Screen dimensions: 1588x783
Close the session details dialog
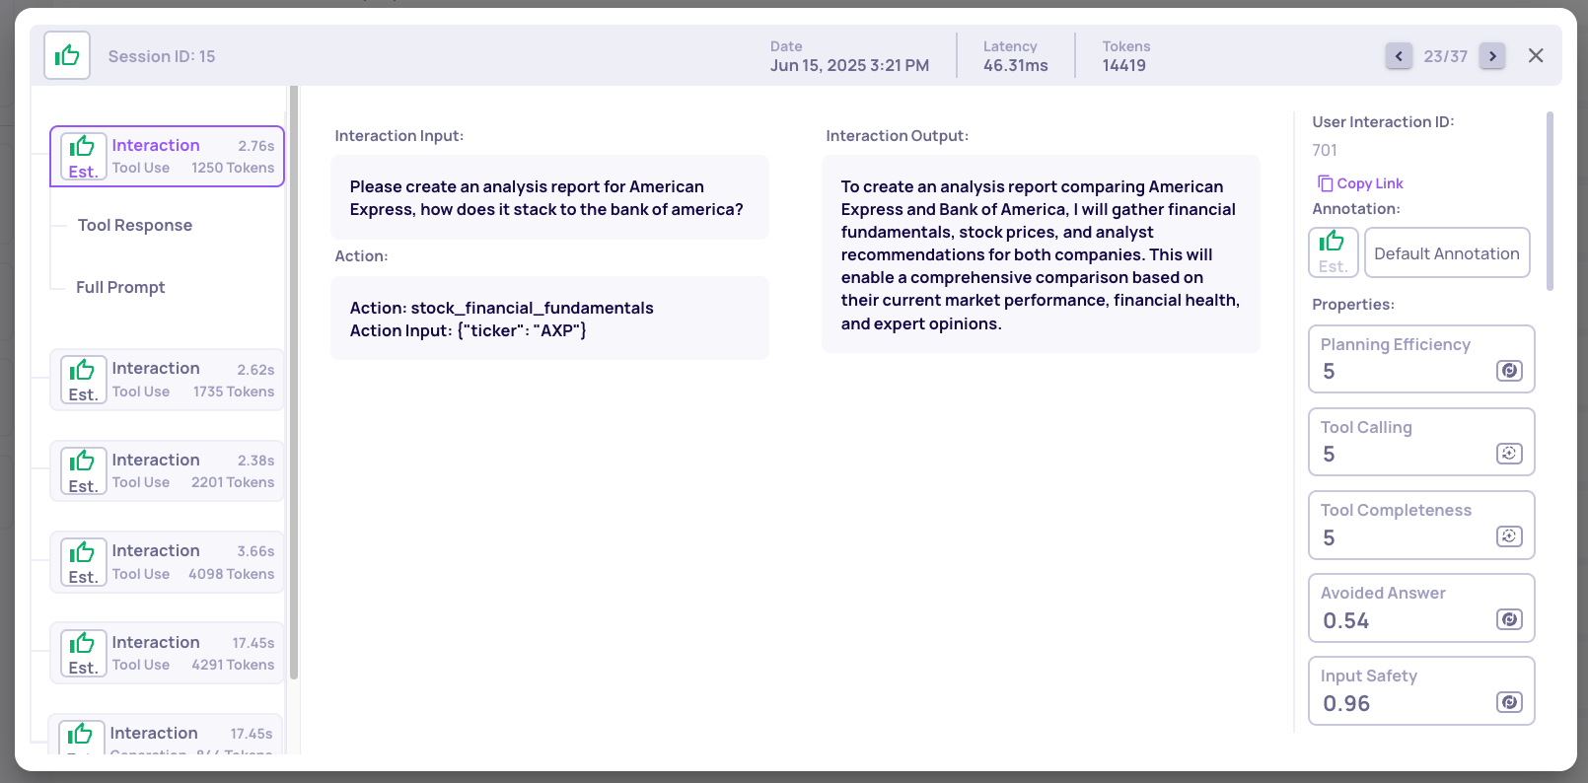coord(1536,56)
